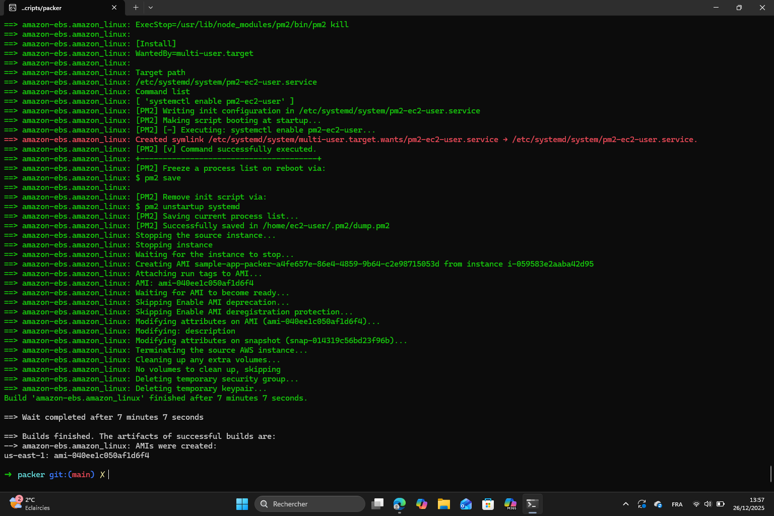Open the clock and date panel
The image size is (774, 516).
748,504
